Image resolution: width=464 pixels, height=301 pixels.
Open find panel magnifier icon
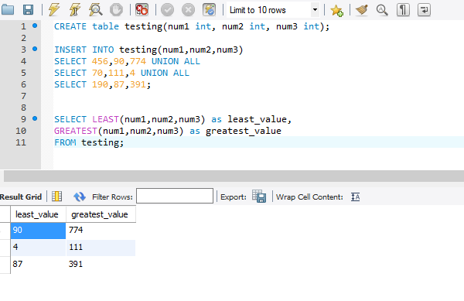(382, 10)
